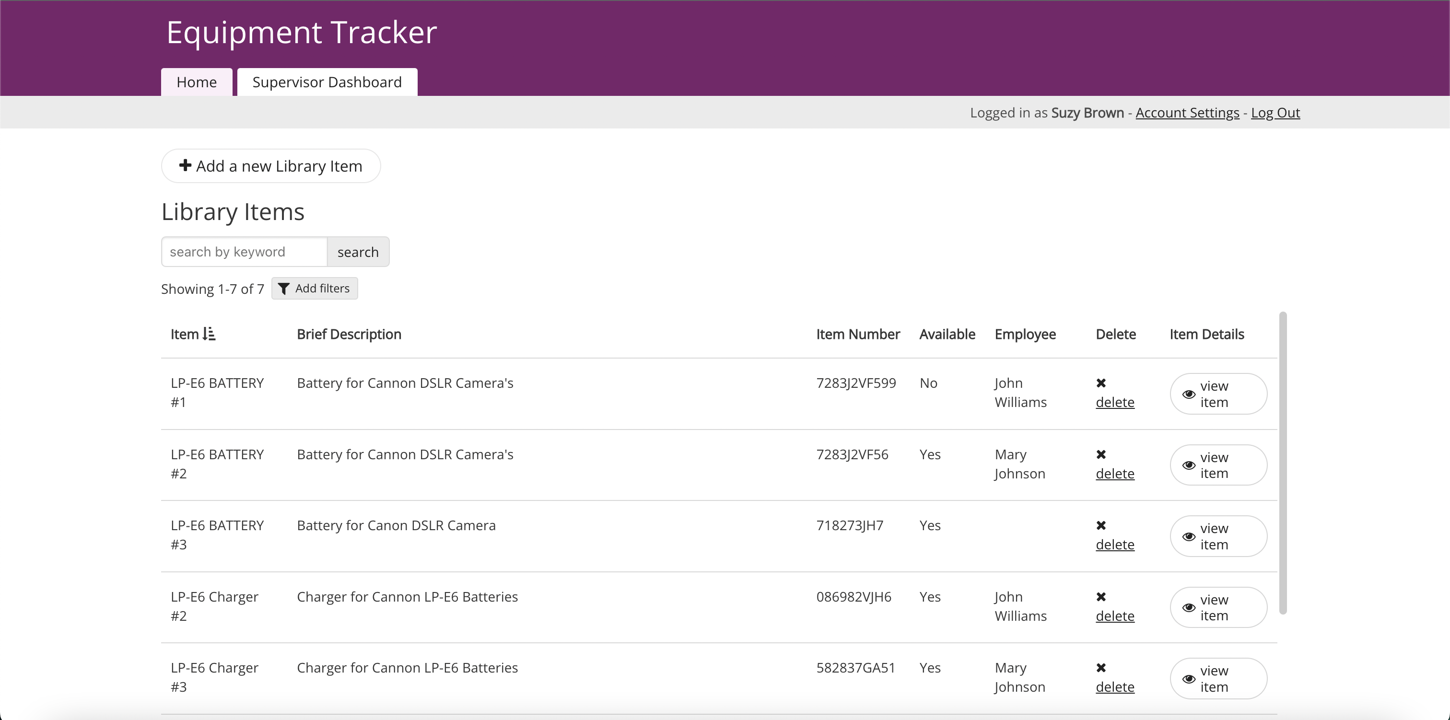Open the Home tab
Screen dimensions: 1450x720
[197, 82]
